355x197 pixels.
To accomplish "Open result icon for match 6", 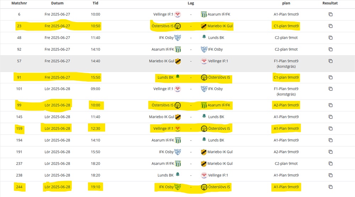I will click(x=330, y=15).
